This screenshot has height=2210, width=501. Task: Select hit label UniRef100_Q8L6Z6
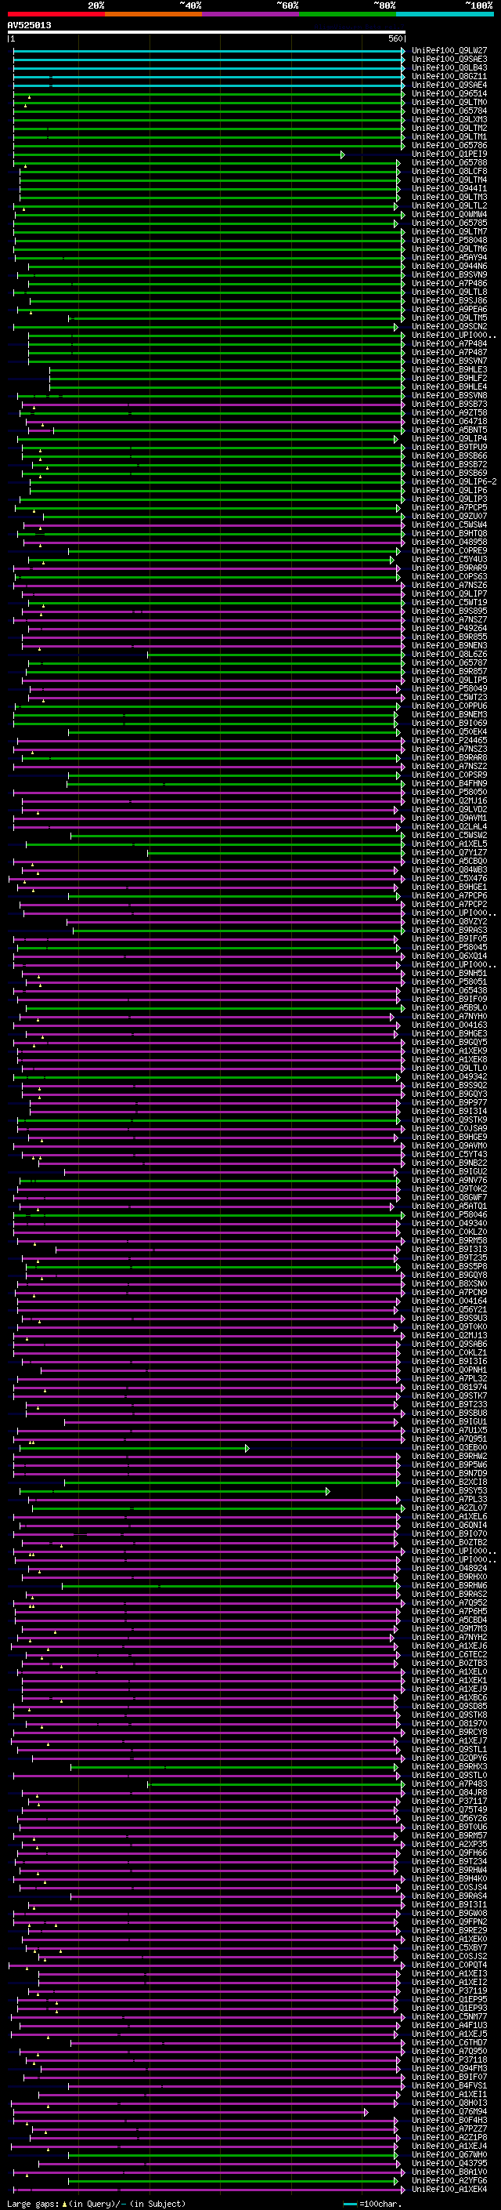(x=449, y=655)
